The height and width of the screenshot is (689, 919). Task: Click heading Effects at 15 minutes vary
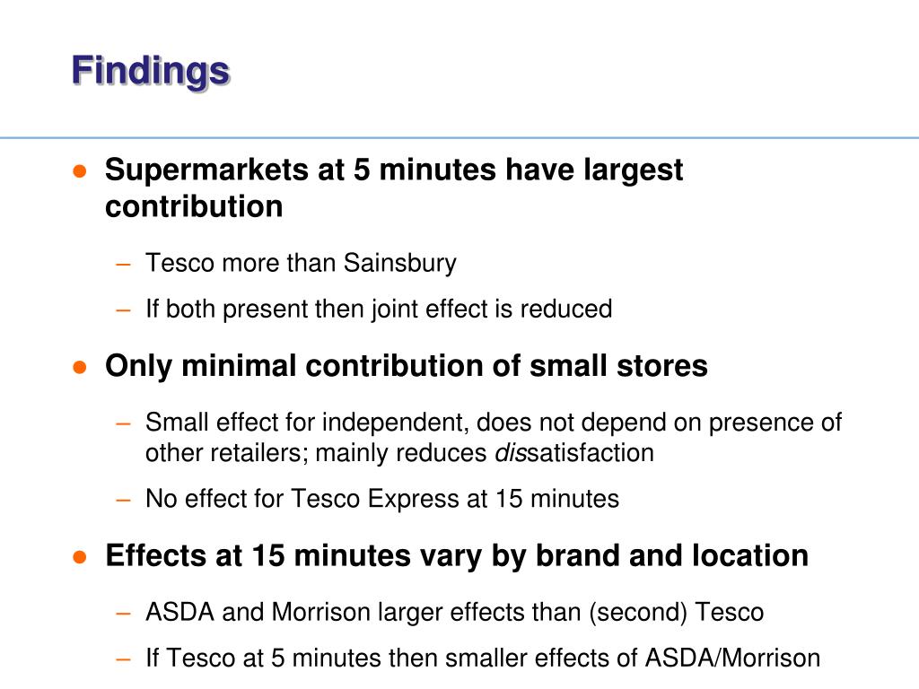(x=457, y=555)
